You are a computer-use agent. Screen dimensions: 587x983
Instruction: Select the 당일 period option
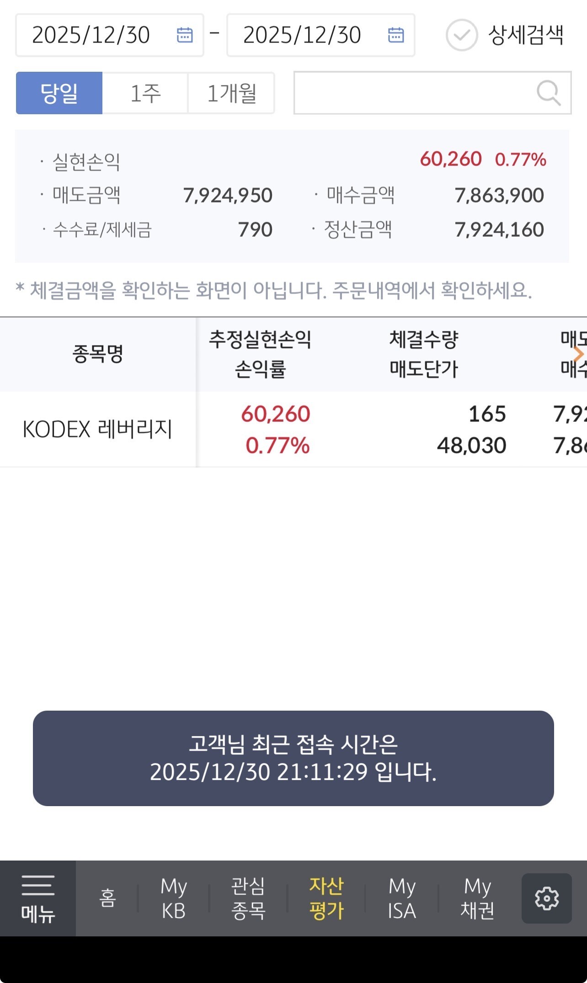coord(59,93)
